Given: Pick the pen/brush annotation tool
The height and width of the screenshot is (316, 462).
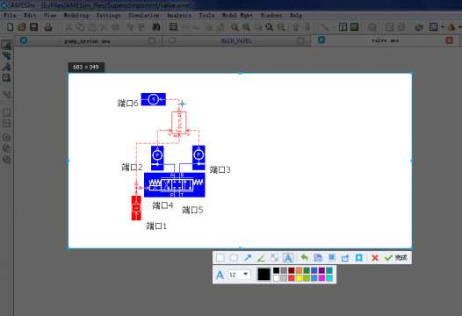Looking at the screenshot, I should [261, 258].
